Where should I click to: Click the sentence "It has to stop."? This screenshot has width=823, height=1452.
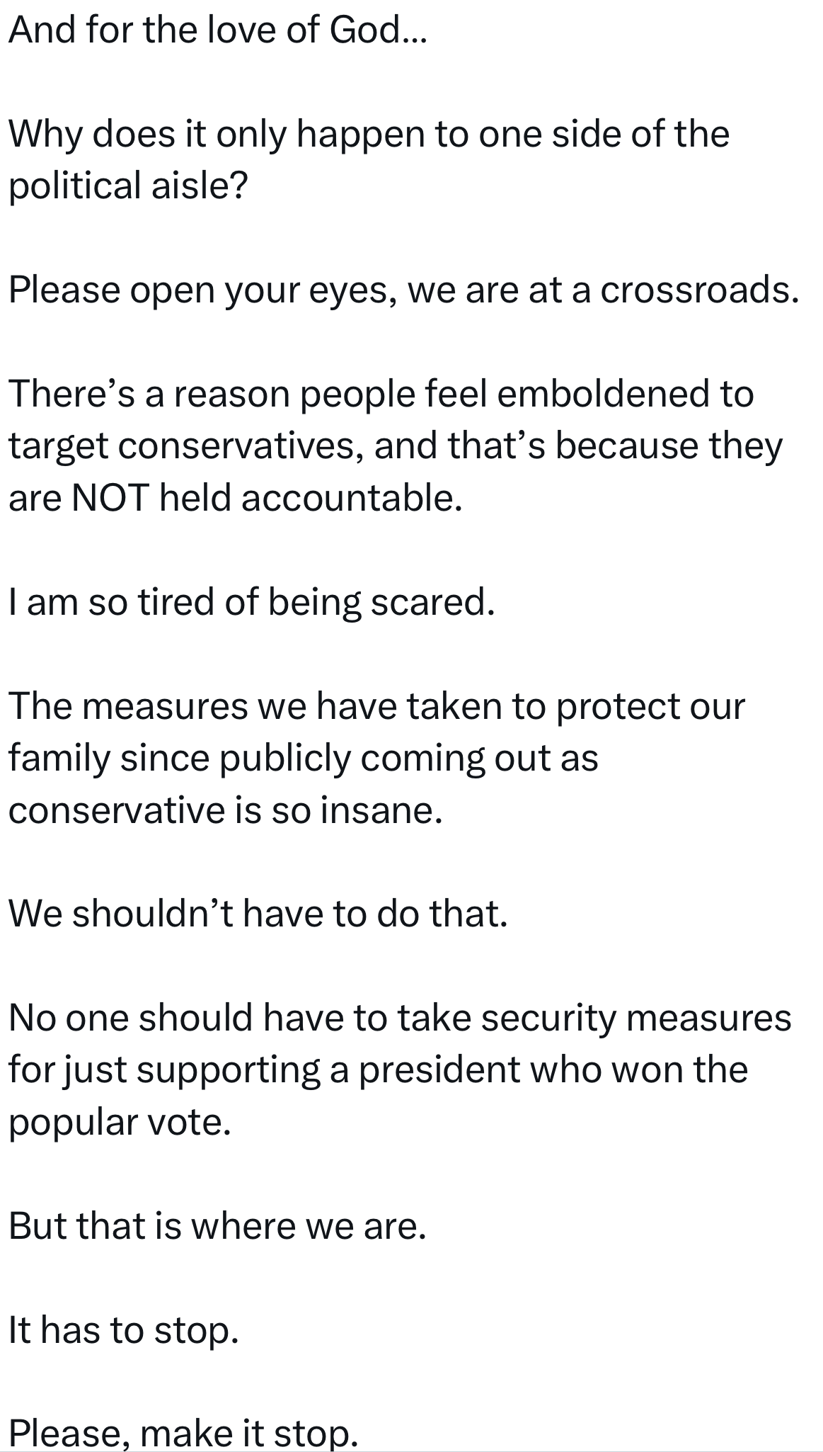pyautogui.click(x=124, y=1331)
